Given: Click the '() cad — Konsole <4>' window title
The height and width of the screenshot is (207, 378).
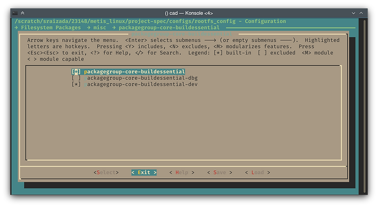Looking at the screenshot, I should click(189, 13).
